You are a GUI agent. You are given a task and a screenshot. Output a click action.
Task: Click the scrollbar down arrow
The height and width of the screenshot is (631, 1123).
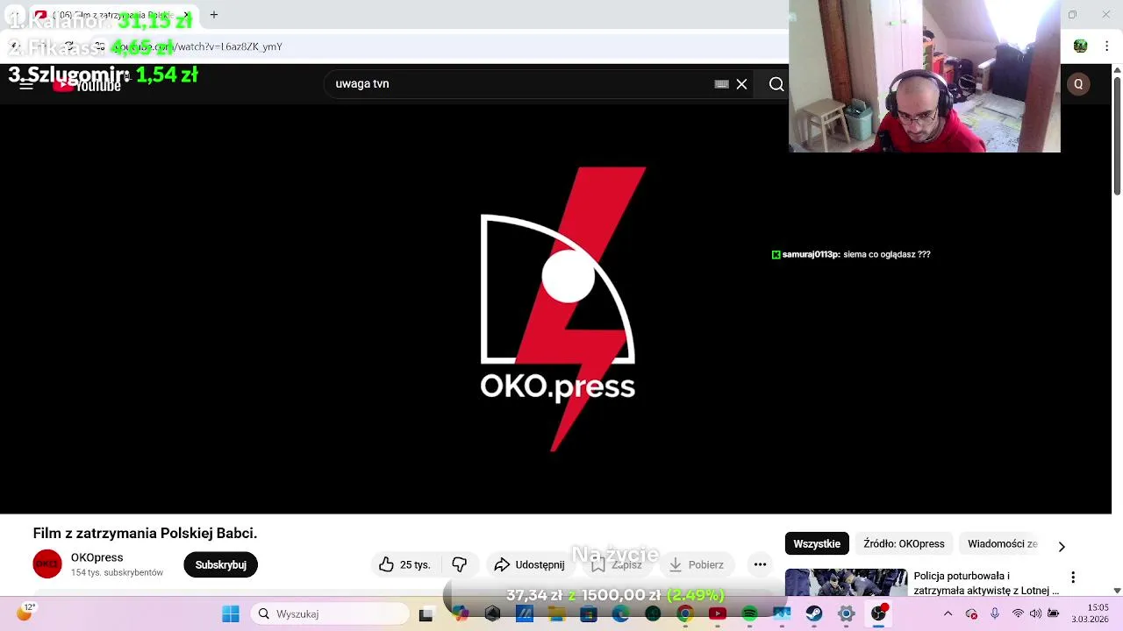tap(1117, 591)
